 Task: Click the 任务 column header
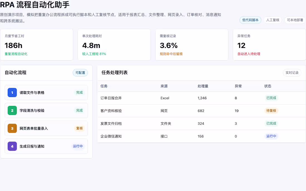pos(104,86)
